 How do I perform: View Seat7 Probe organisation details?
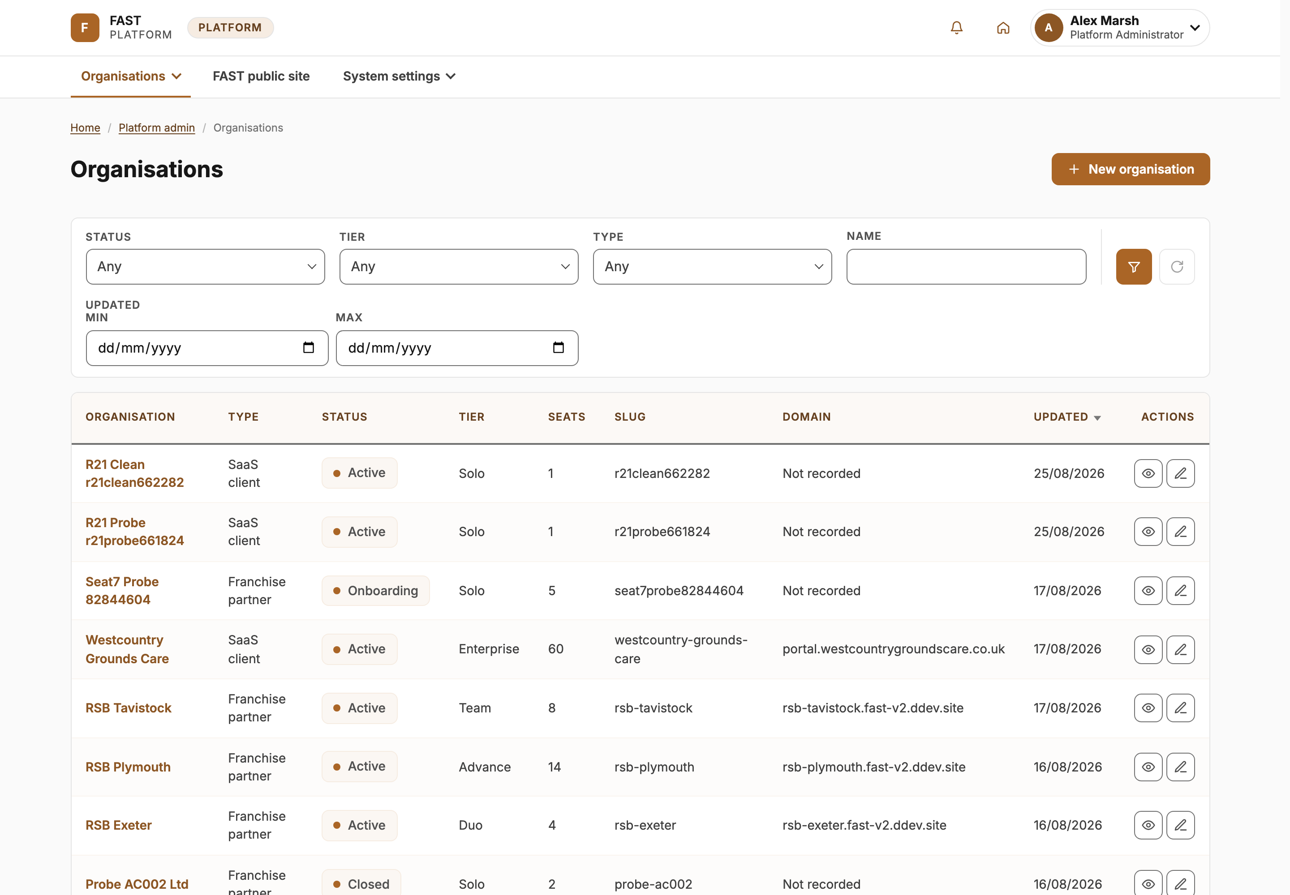click(x=1148, y=591)
